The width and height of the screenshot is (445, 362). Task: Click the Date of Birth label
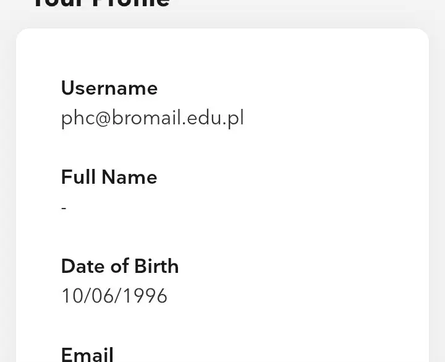click(120, 266)
